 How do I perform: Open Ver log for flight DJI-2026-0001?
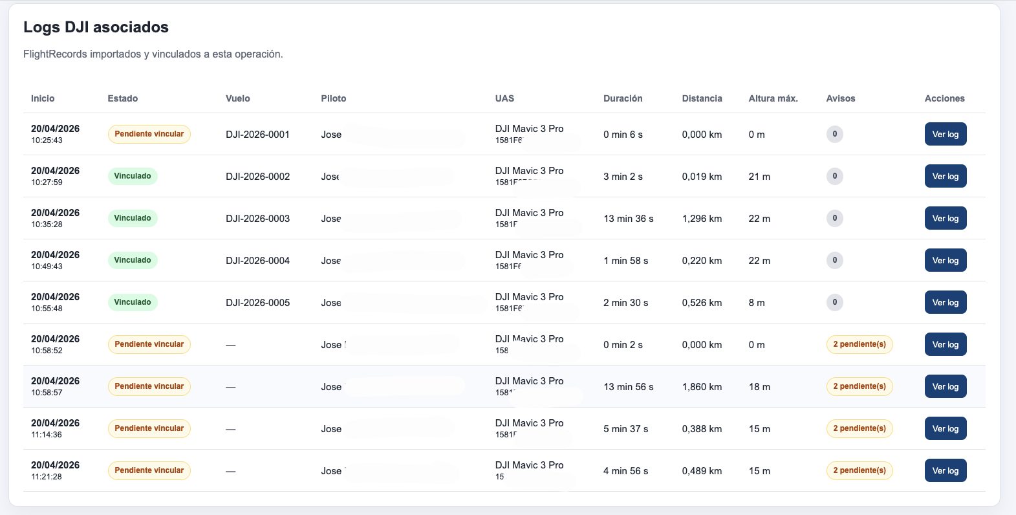(x=946, y=134)
